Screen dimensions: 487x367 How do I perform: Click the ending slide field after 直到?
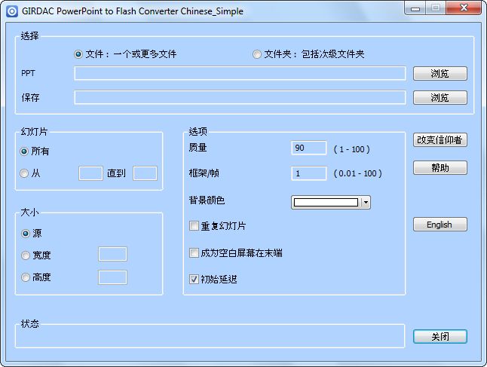point(145,173)
